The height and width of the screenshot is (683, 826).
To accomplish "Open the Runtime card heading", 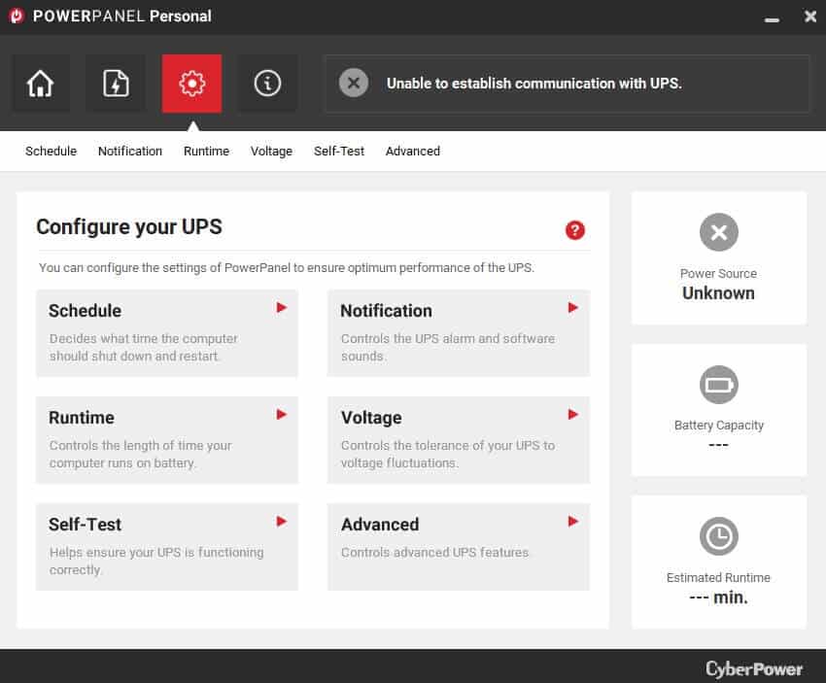I will pos(81,418).
